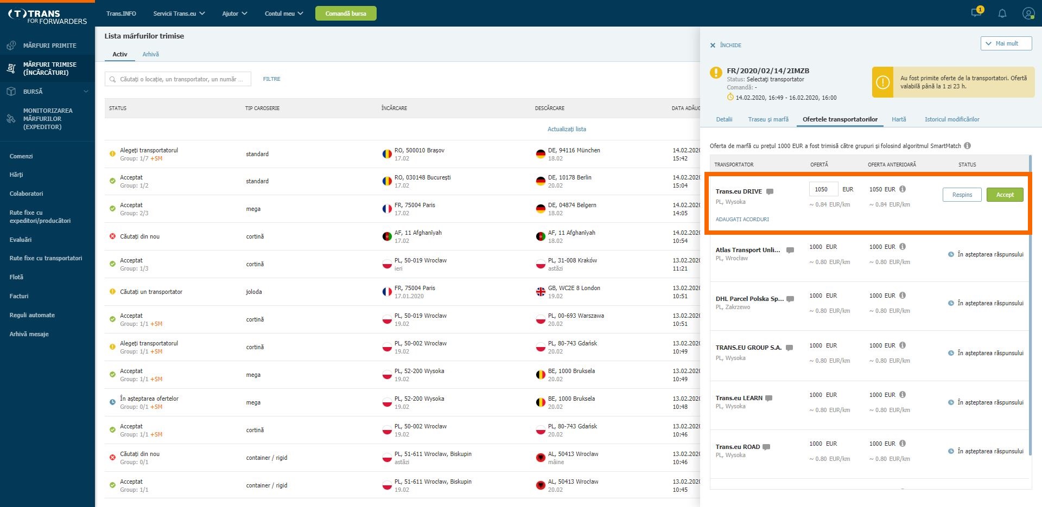Click the Trans for Forwarders logo
Viewport: 1042px width, 507px height.
pyautogui.click(x=47, y=17)
